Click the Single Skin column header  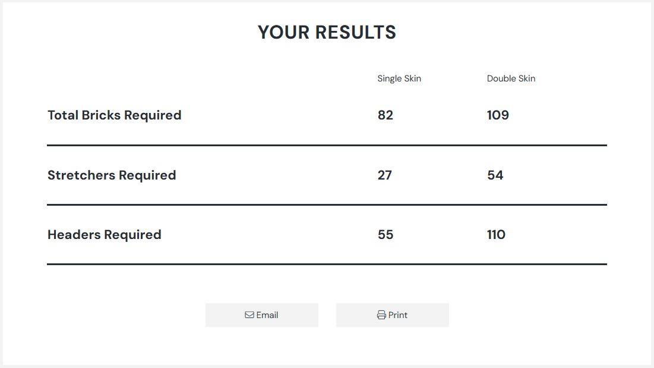[x=399, y=78]
